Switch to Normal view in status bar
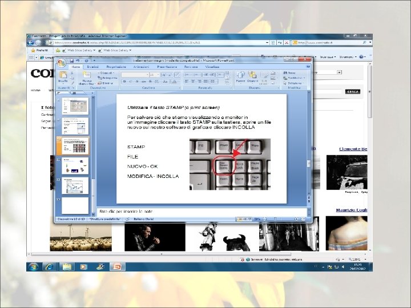Viewport: 411px width, 308px height. click(x=240, y=219)
